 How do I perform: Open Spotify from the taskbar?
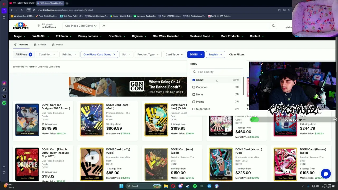(x=195, y=186)
